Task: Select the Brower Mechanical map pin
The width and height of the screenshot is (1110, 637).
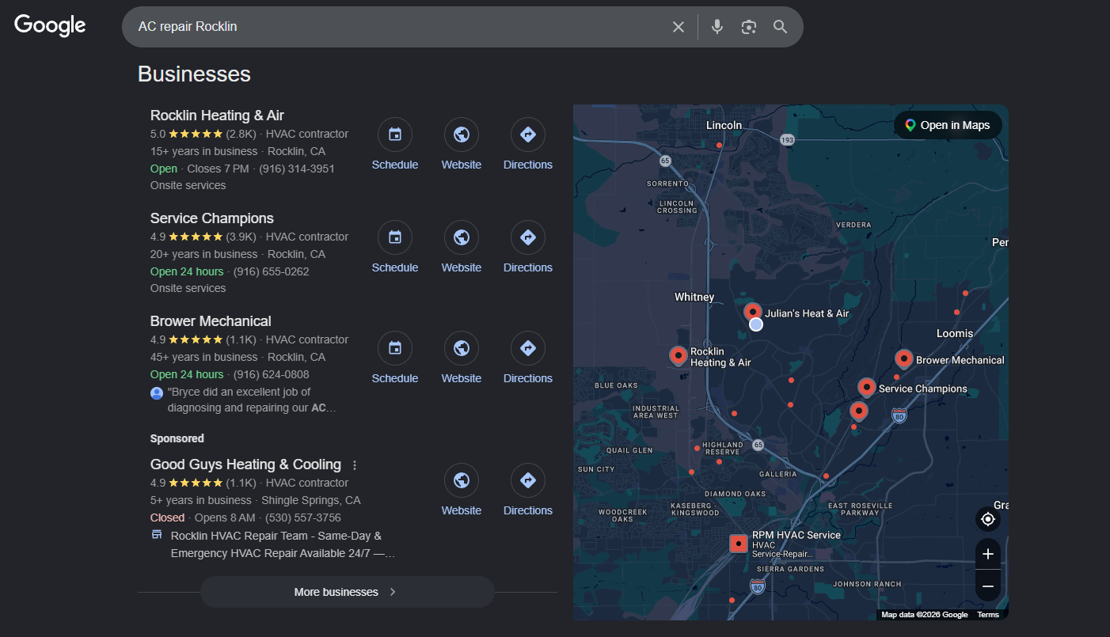Action: pyautogui.click(x=903, y=359)
